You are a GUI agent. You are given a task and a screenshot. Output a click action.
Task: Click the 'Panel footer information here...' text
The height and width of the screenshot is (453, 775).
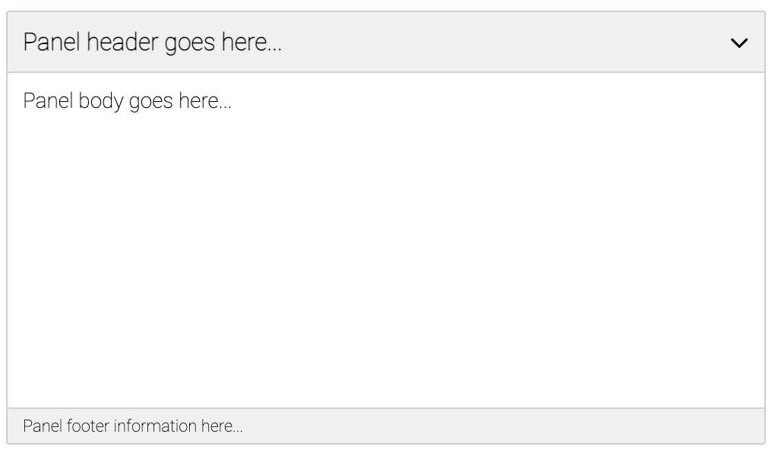[x=133, y=426]
